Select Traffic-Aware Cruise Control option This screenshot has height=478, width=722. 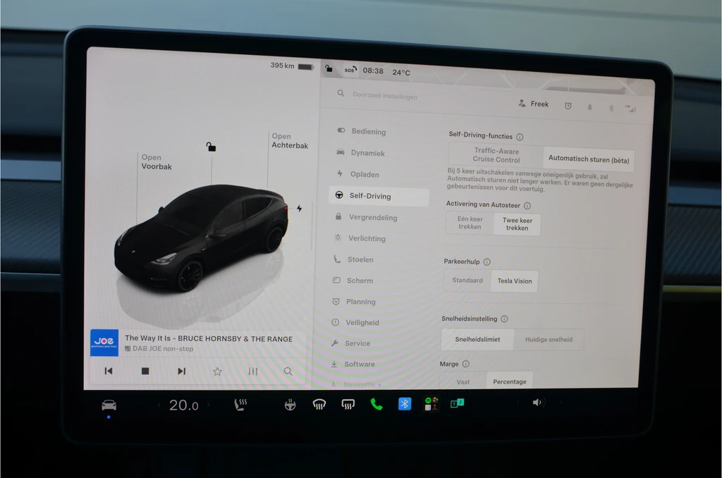pyautogui.click(x=496, y=155)
